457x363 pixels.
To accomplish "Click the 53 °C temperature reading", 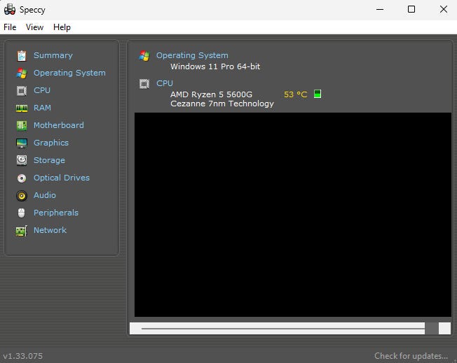I will coord(296,94).
